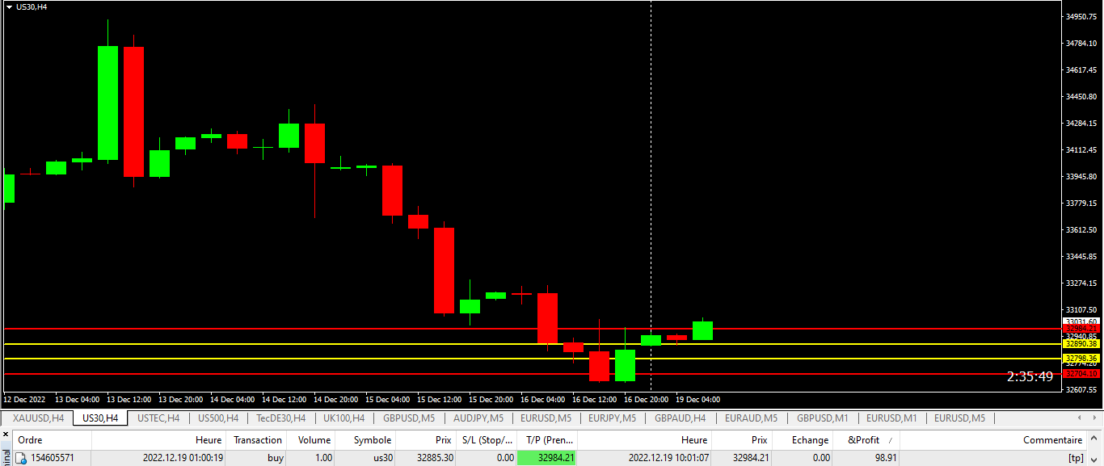Switch to the AUDJPY,M5 tab
Image resolution: width=1104 pixels, height=466 pixels.
[478, 418]
